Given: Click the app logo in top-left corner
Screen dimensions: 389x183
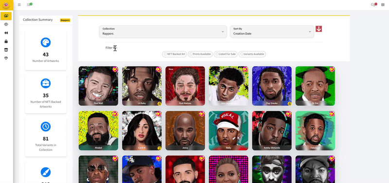Looking at the screenshot, I should [x=6, y=5].
